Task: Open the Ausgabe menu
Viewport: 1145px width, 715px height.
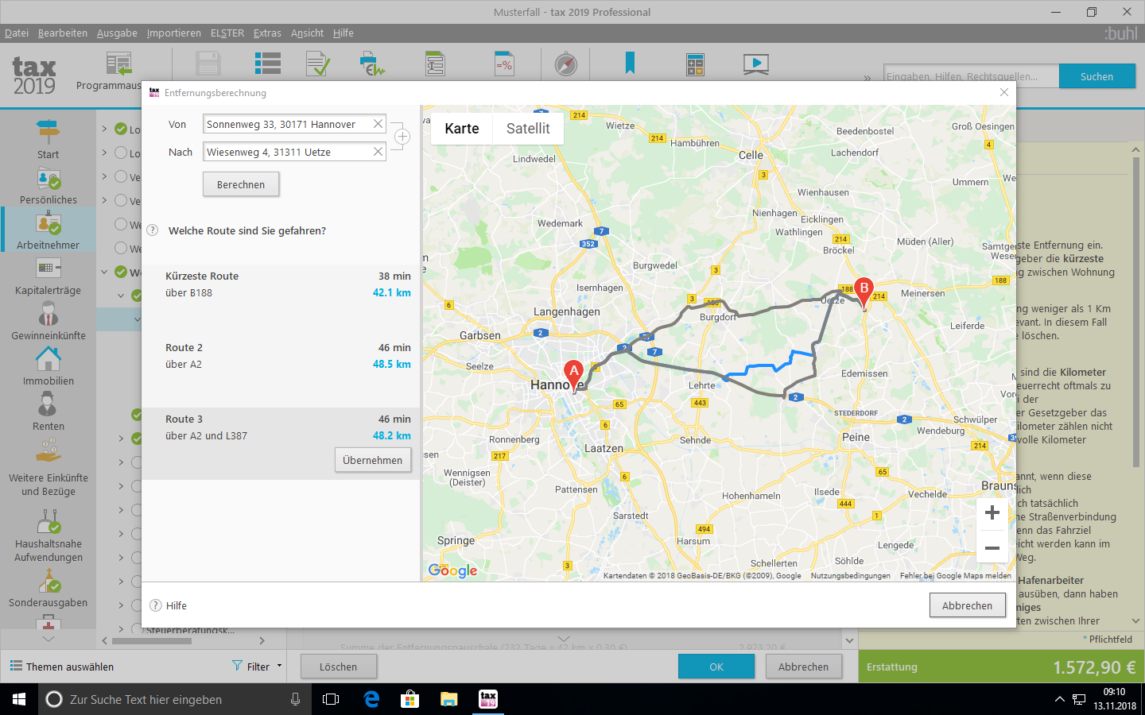Action: [117, 33]
